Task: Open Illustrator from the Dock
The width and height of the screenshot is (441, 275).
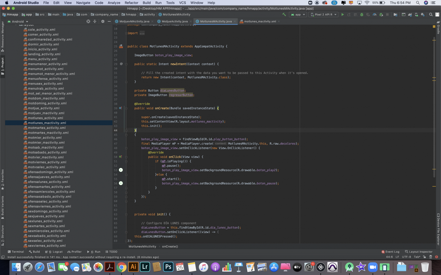Action: [133, 267]
